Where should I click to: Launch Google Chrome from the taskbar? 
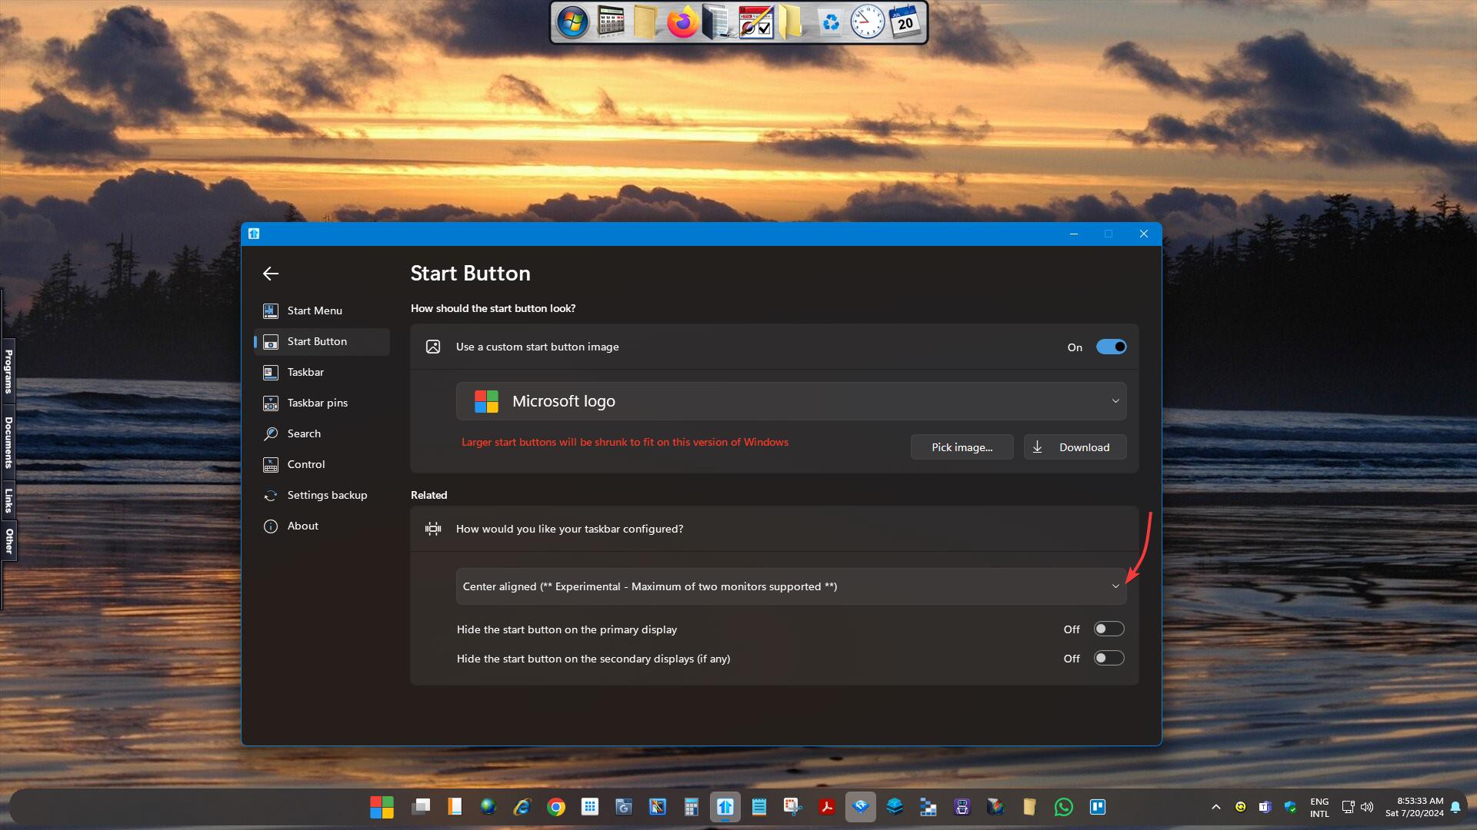[556, 807]
